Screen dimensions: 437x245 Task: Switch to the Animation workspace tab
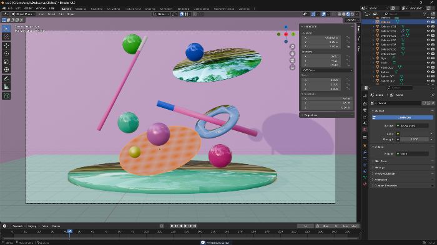(x=167, y=9)
